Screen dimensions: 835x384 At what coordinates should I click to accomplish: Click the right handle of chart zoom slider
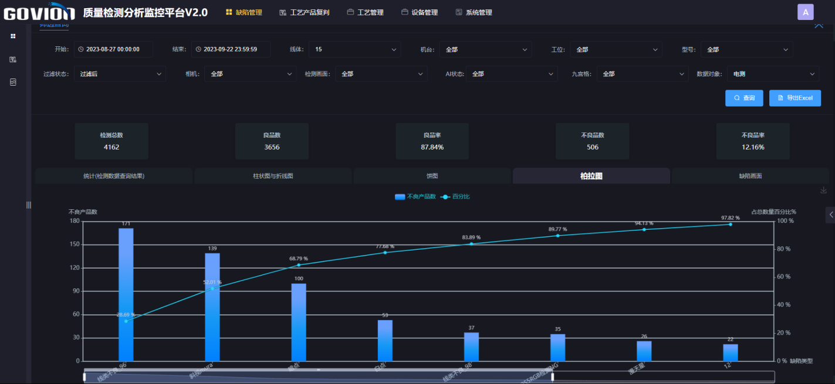tap(552, 377)
